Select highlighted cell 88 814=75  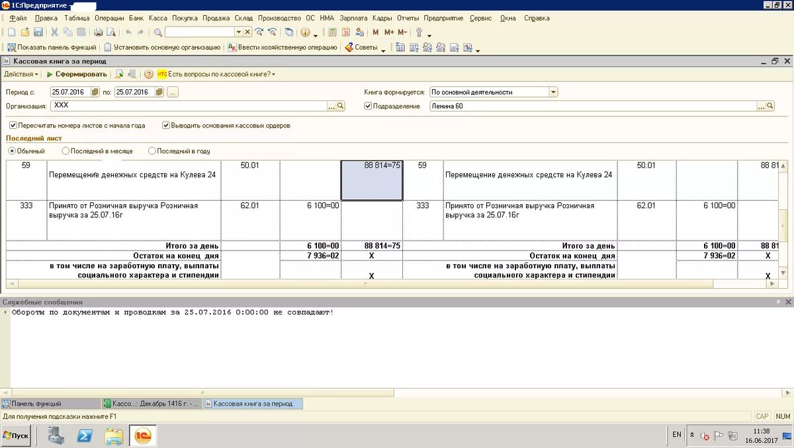click(x=372, y=180)
